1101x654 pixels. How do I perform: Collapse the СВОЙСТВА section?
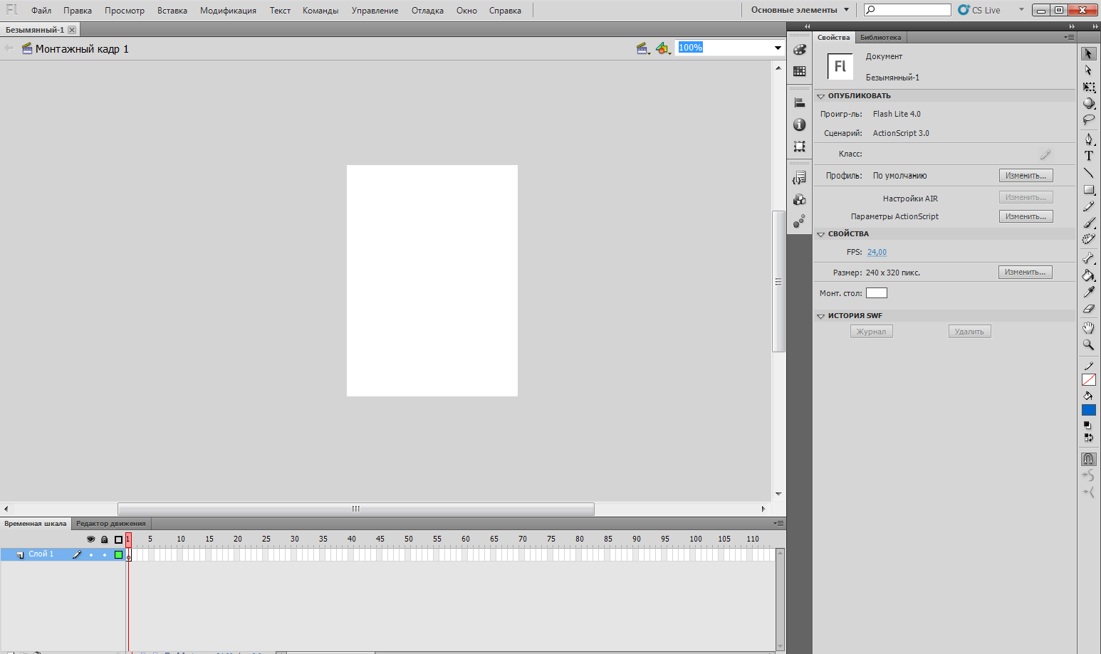click(820, 234)
